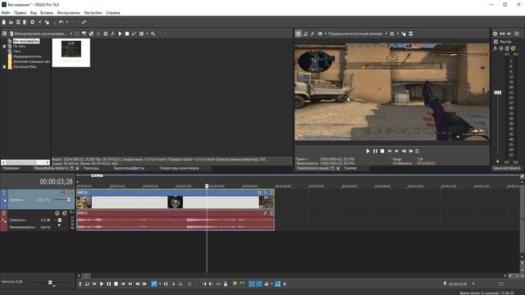The width and height of the screenshot is (525, 295).
Task: Toggle solo on audio track header
Action: (64, 213)
